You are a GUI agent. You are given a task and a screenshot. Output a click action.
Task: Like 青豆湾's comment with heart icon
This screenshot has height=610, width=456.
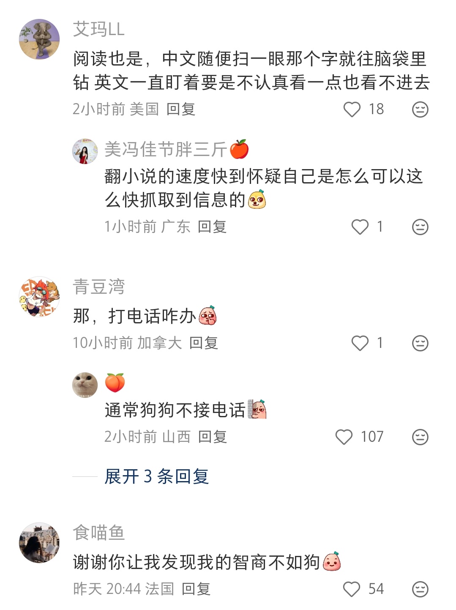click(x=360, y=343)
